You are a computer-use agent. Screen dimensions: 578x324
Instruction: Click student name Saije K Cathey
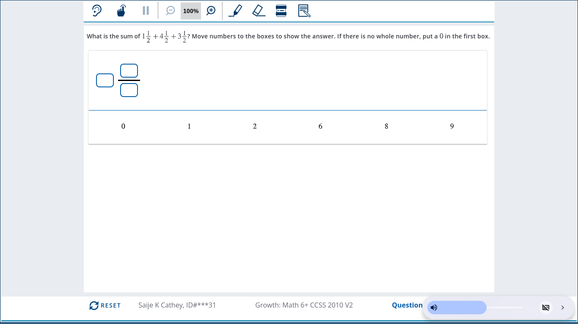tap(177, 305)
